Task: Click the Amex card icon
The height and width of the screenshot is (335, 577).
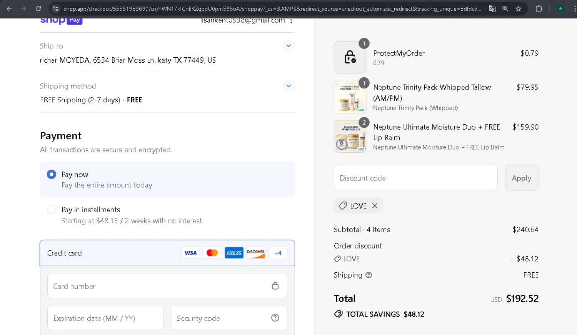Action: [234, 253]
